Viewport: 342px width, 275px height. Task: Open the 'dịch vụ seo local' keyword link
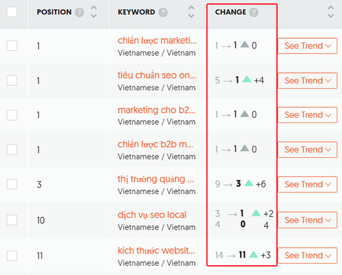pos(152,215)
